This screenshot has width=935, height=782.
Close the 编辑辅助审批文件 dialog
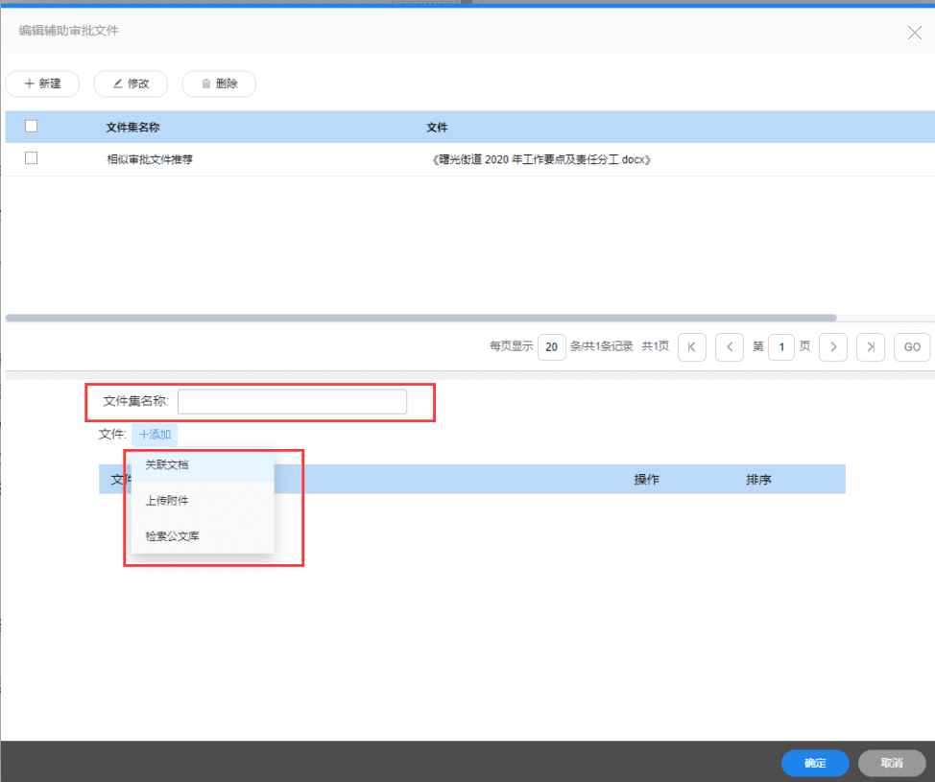(914, 33)
